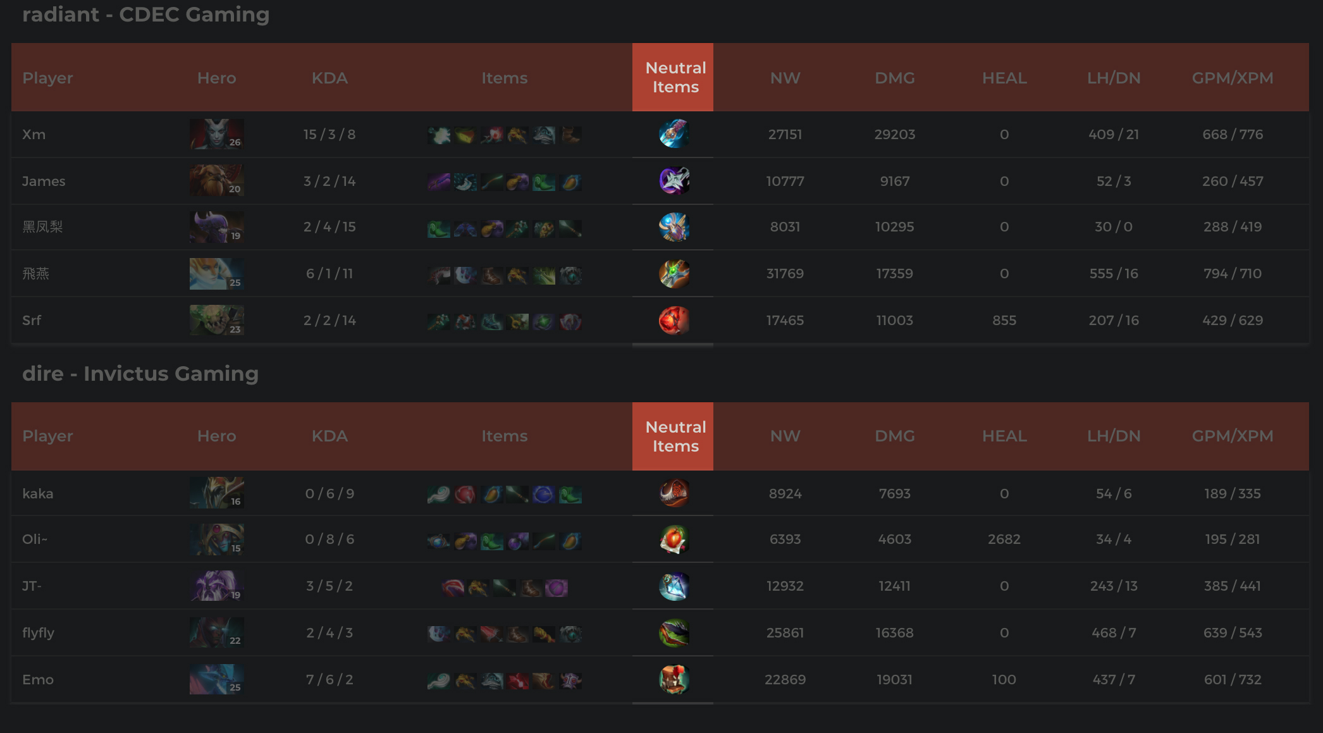Click the radiant table's NW column header
Viewport: 1323px width, 733px height.
point(785,78)
